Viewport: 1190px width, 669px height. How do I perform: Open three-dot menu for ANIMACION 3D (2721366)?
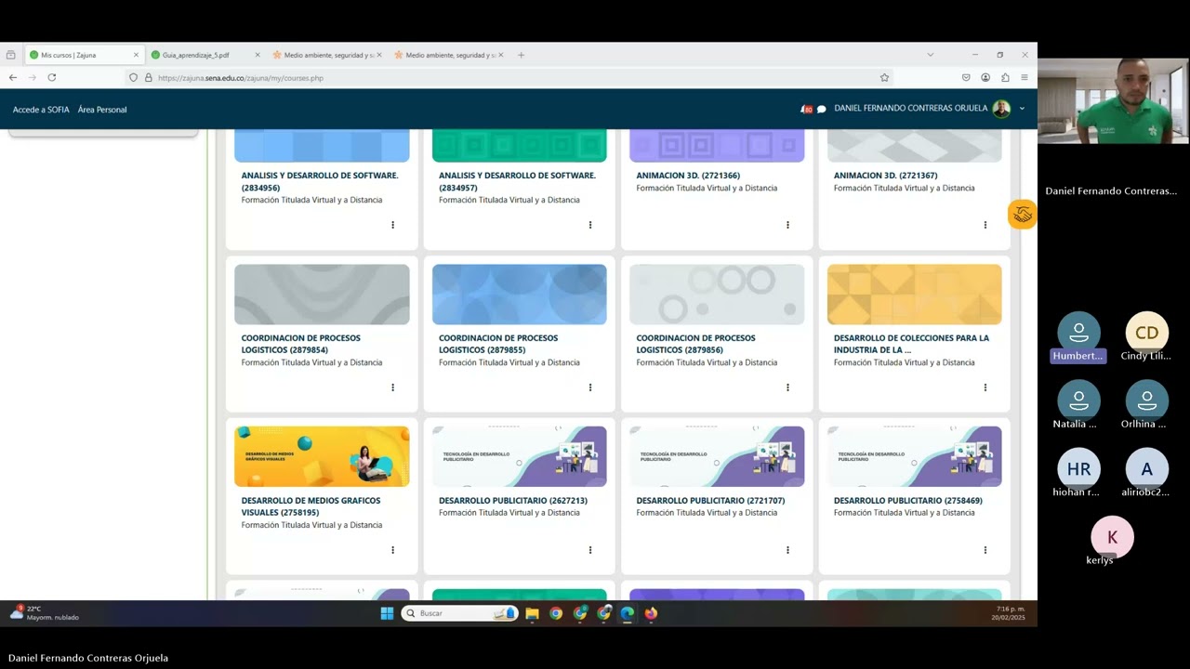pyautogui.click(x=787, y=225)
